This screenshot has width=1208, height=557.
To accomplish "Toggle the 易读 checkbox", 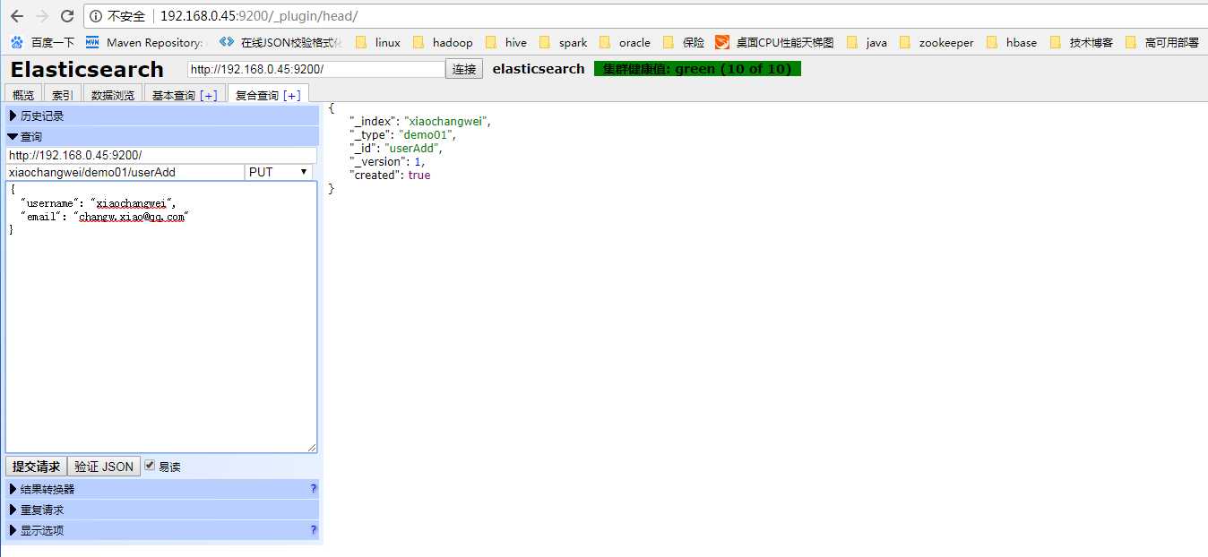I will 150,466.
